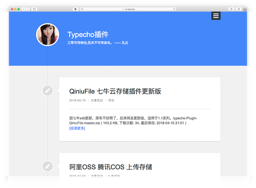Screen dimensions: 256x188
Task: Click the 阅读更多 read more link
Action: 77,129
